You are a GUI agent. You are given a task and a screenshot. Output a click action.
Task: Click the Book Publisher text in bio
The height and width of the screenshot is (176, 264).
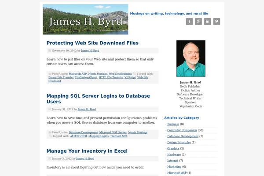click(191, 86)
